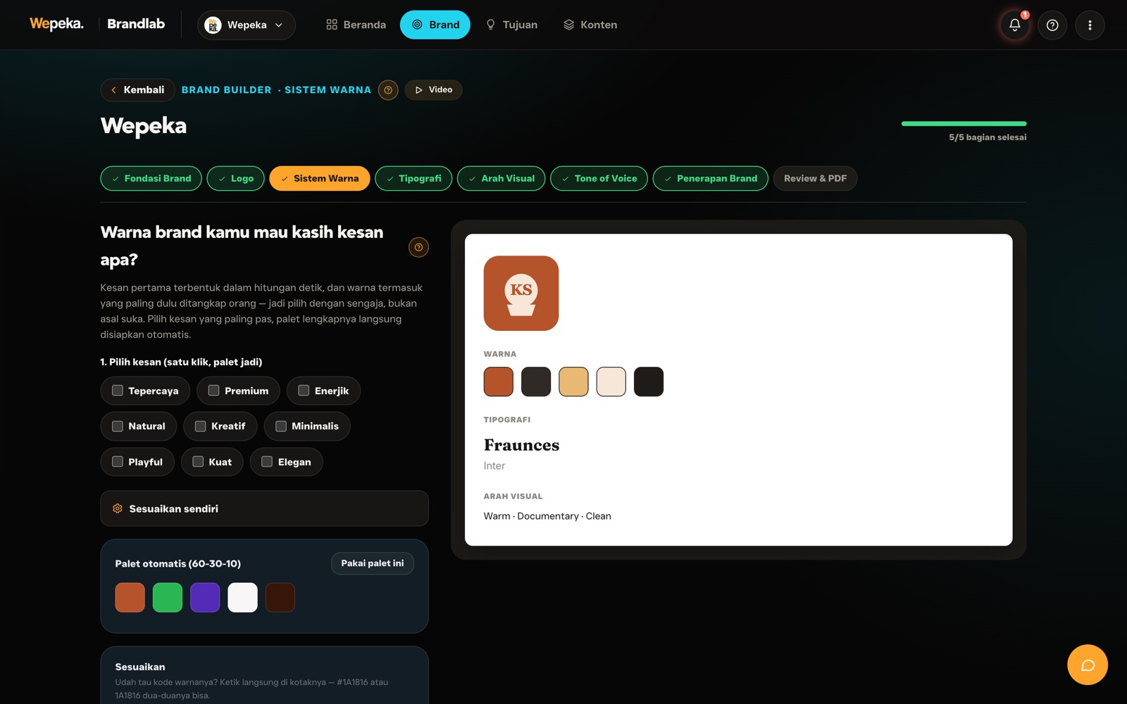
Task: Click the Brandlab title
Action: coord(136,24)
